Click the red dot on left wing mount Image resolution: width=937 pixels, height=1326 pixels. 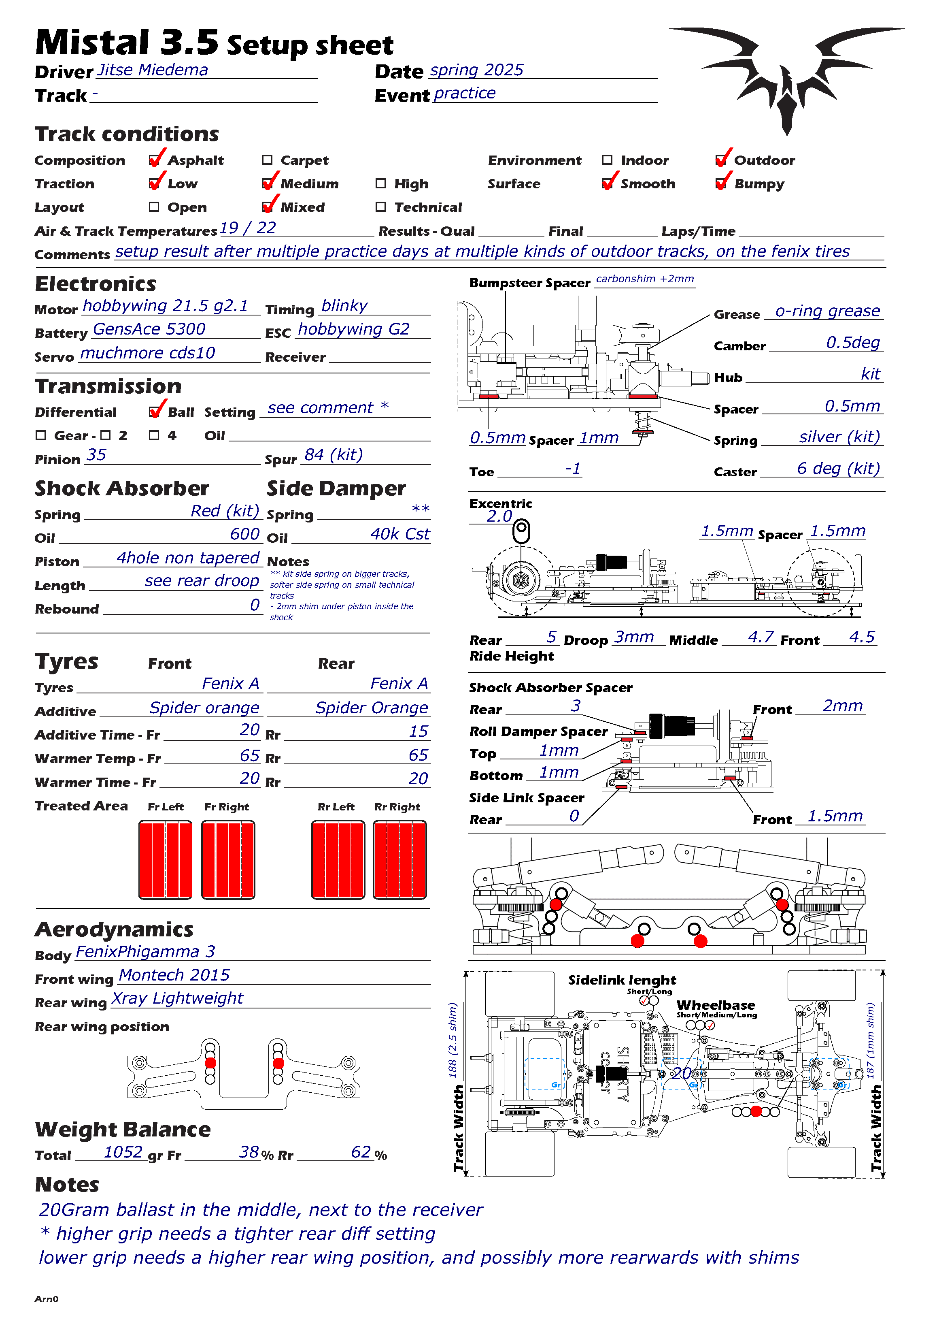pyautogui.click(x=211, y=1063)
